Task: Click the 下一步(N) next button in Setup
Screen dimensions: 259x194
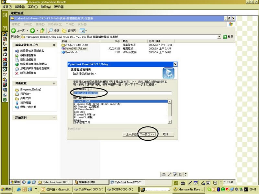Action: click(147, 135)
